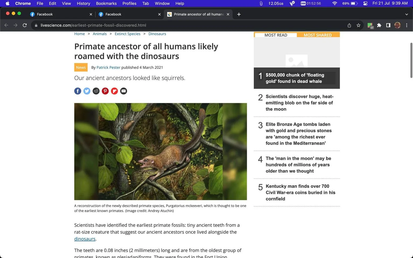Click the page vertical scrollbar thumb
The height and width of the screenshot is (258, 413).
[411, 60]
